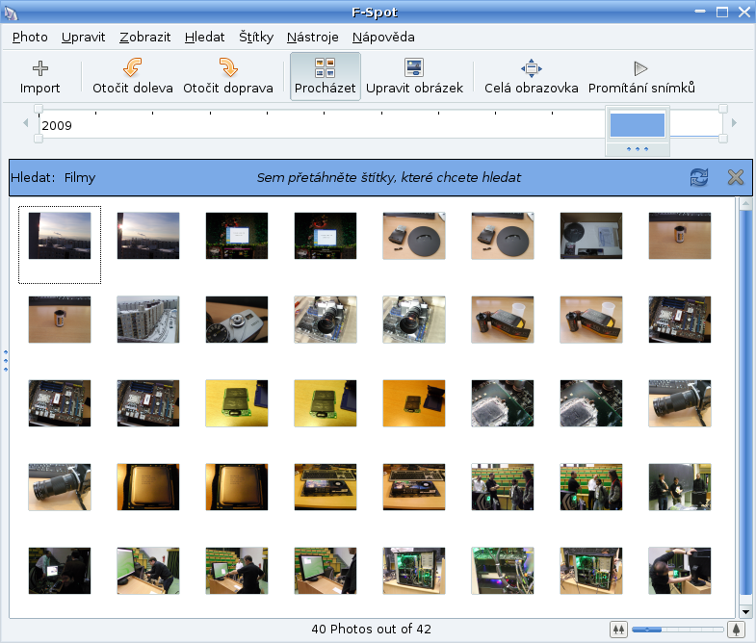Click the Import plus icon
Image resolution: width=756 pixels, height=643 pixels.
point(40,68)
